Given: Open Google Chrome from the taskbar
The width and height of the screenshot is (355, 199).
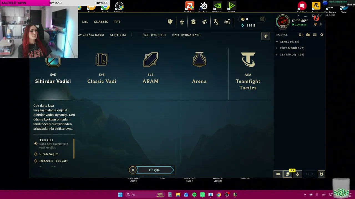Looking at the screenshot, I should point(219,195).
